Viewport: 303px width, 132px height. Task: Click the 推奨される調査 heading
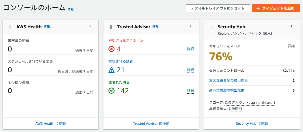click(121, 61)
